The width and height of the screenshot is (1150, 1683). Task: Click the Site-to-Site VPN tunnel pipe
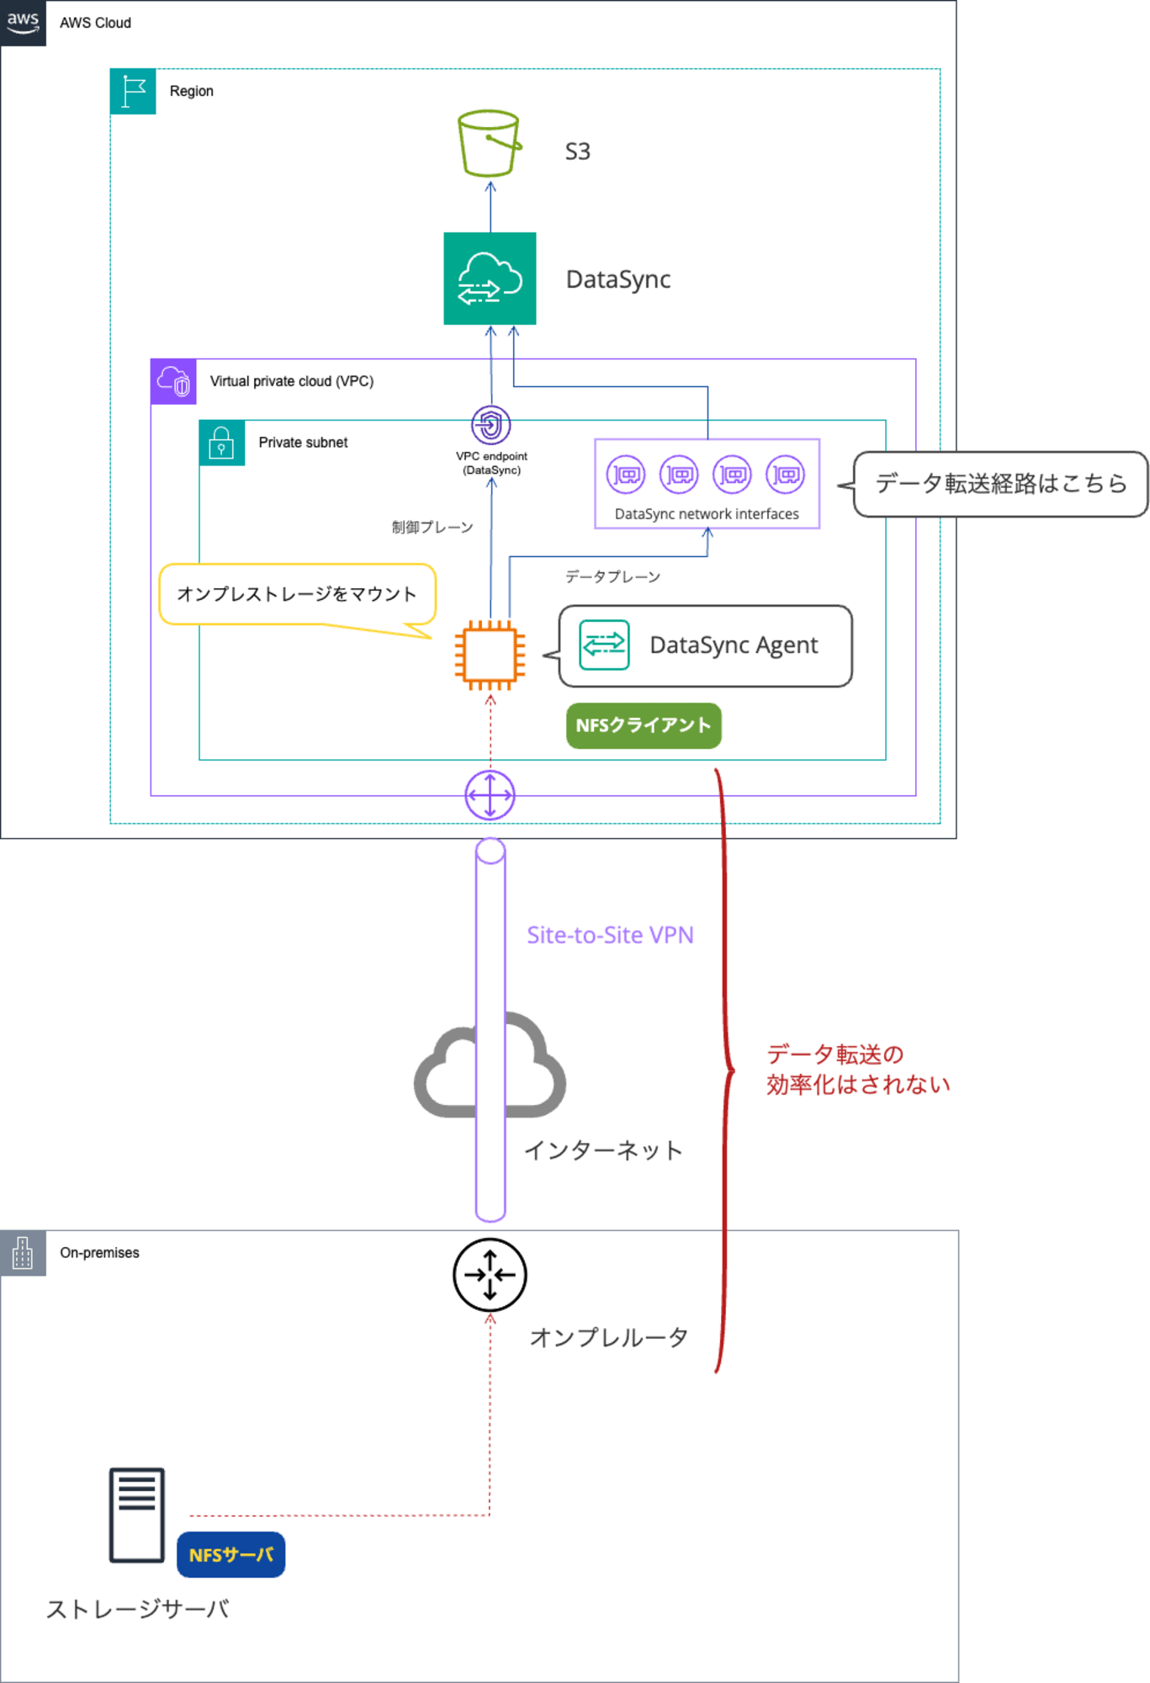490,1030
